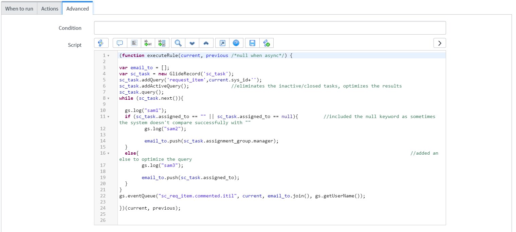
Task: Toggle full screen script editor icon
Action: 222,43
